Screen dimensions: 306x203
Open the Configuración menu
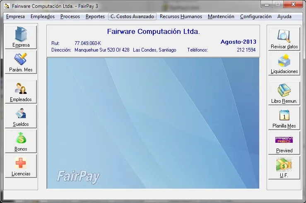coord(255,17)
